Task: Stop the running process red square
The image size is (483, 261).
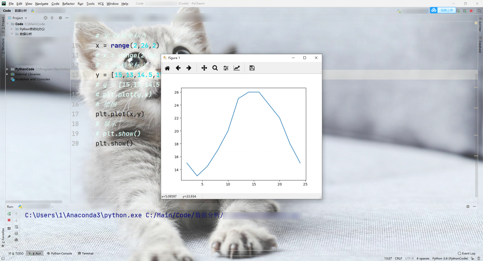Action: pos(9,220)
